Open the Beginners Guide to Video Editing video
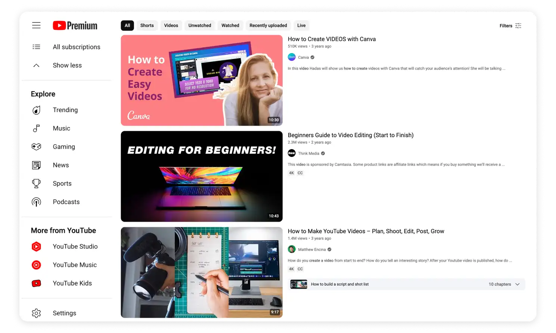The height and width of the screenshot is (333, 556). pos(350,135)
